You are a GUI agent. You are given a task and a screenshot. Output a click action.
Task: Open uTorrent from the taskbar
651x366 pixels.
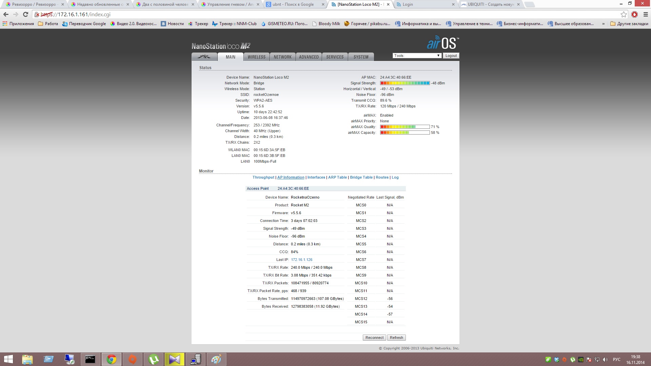click(x=154, y=359)
